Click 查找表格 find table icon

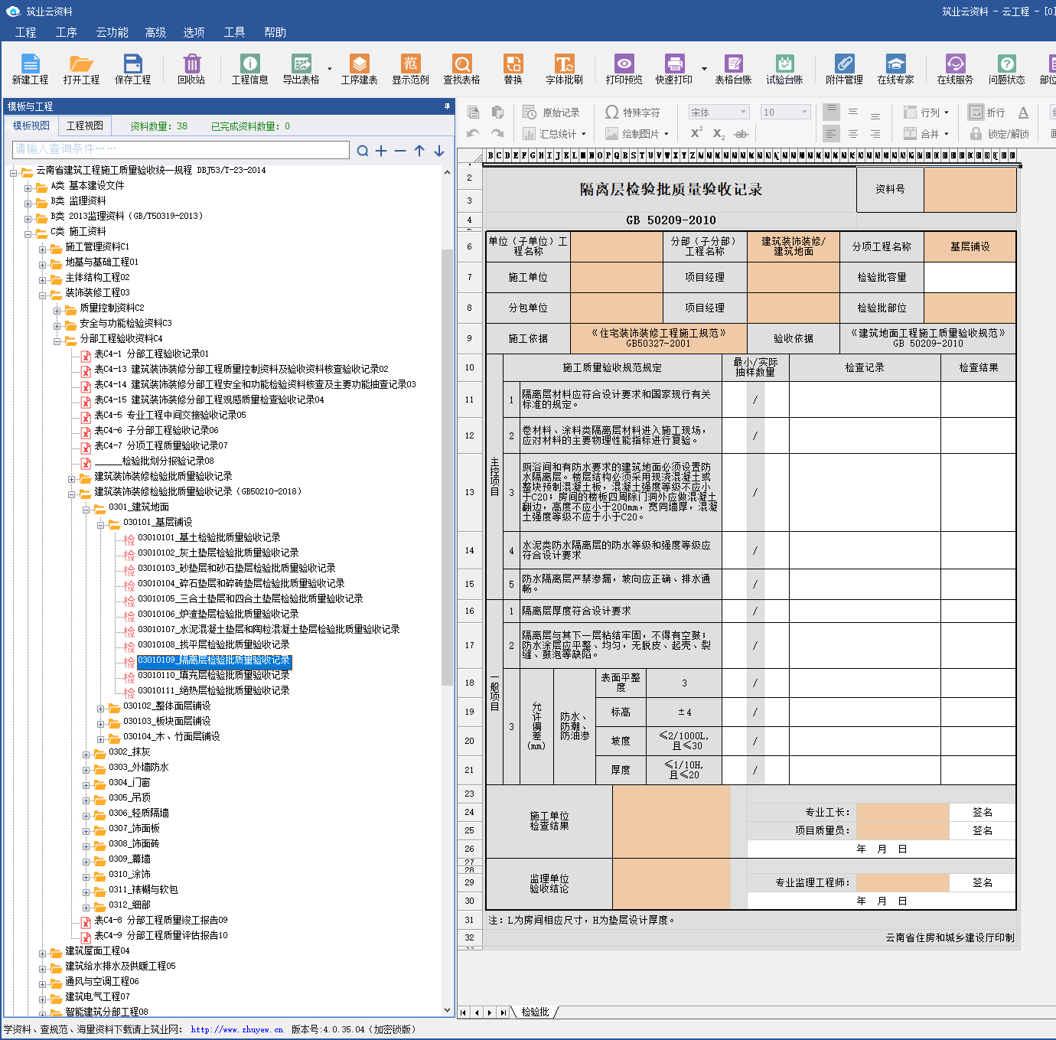pyautogui.click(x=461, y=69)
